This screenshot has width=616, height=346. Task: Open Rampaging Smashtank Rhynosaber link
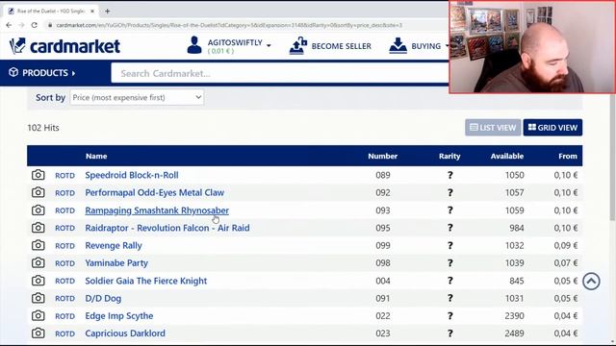click(x=157, y=210)
